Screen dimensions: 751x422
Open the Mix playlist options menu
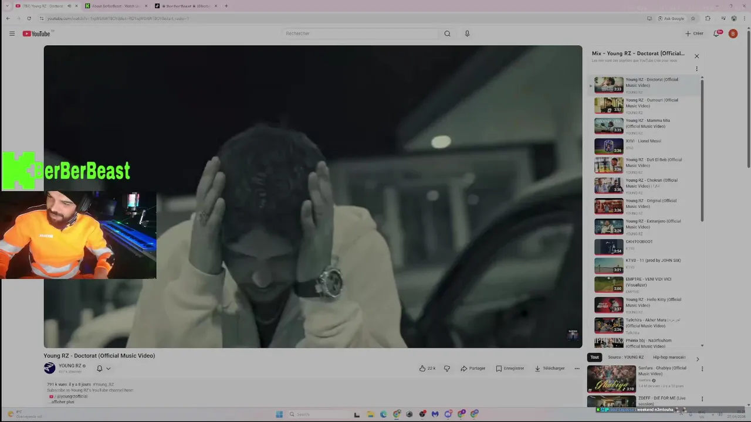click(x=696, y=69)
